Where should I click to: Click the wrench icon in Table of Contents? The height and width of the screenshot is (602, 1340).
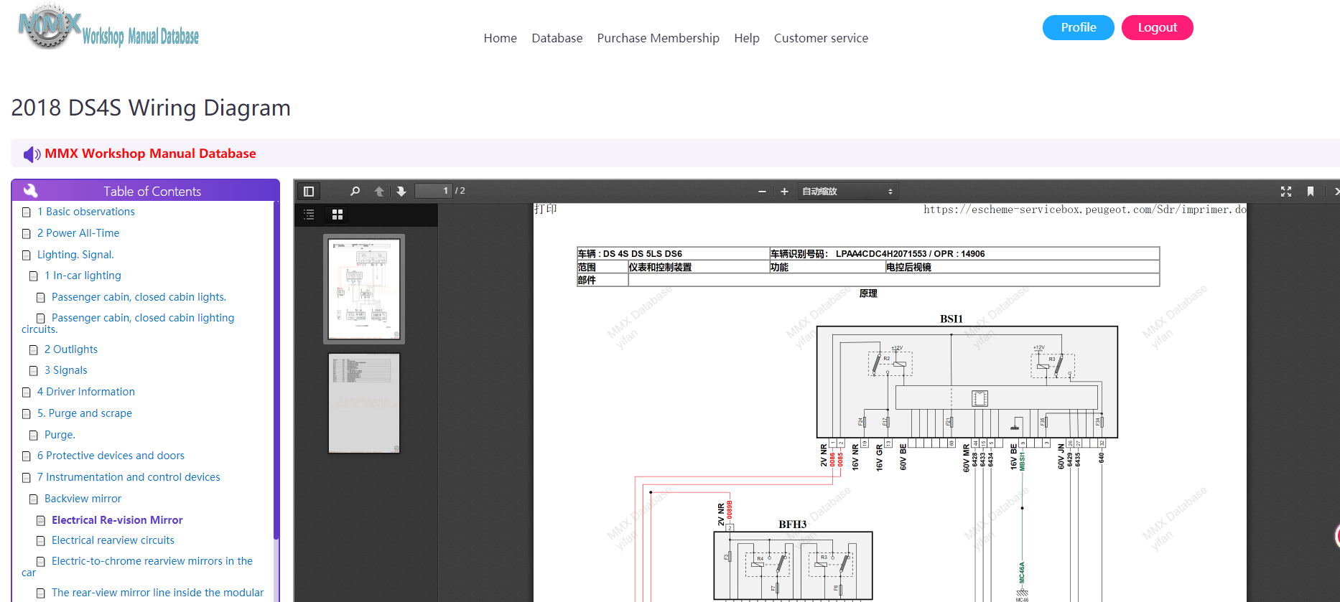pos(30,190)
